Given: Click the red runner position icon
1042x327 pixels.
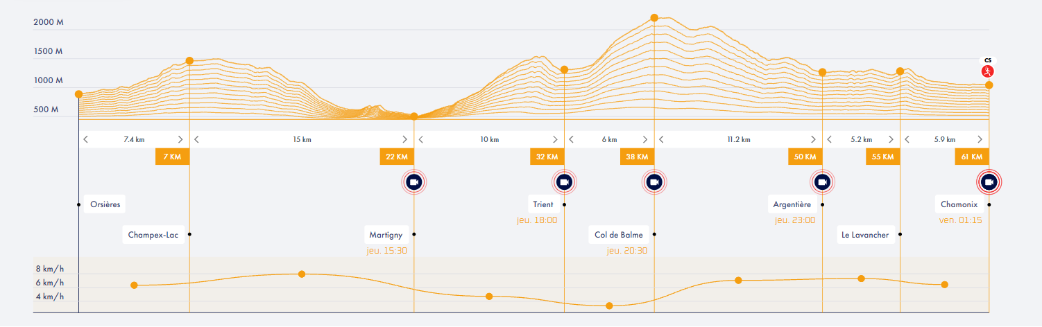Looking at the screenshot, I should (987, 71).
